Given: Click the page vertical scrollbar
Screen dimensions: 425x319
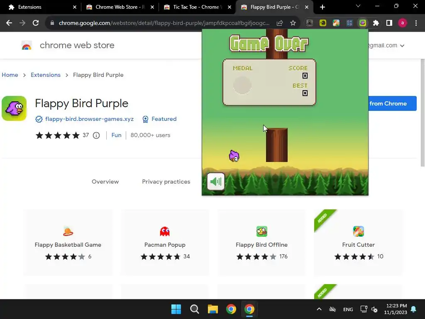Looking at the screenshot, I should (x=423, y=113).
